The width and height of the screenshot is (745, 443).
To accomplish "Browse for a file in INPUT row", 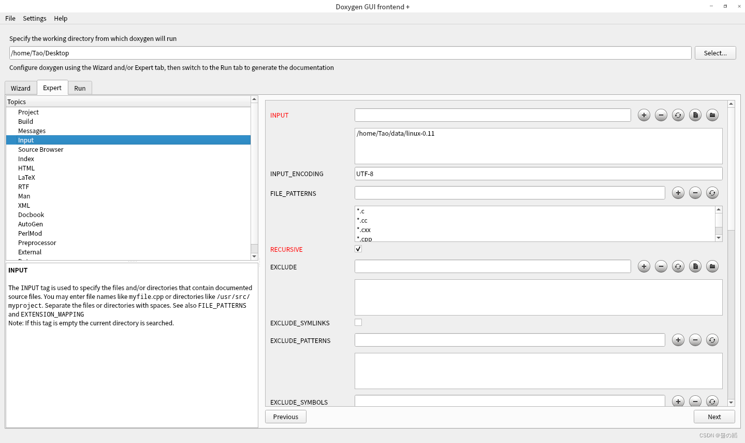I will 695,115.
